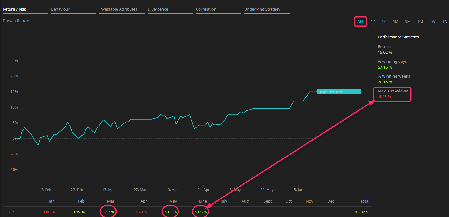Image resolution: width=449 pixels, height=217 pixels.
Task: Click the 10. Apr date on x-axis
Action: (x=172, y=190)
